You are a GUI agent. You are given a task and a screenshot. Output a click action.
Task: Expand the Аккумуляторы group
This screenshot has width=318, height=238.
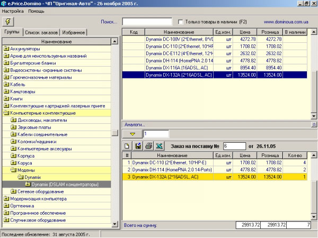(x=6, y=49)
